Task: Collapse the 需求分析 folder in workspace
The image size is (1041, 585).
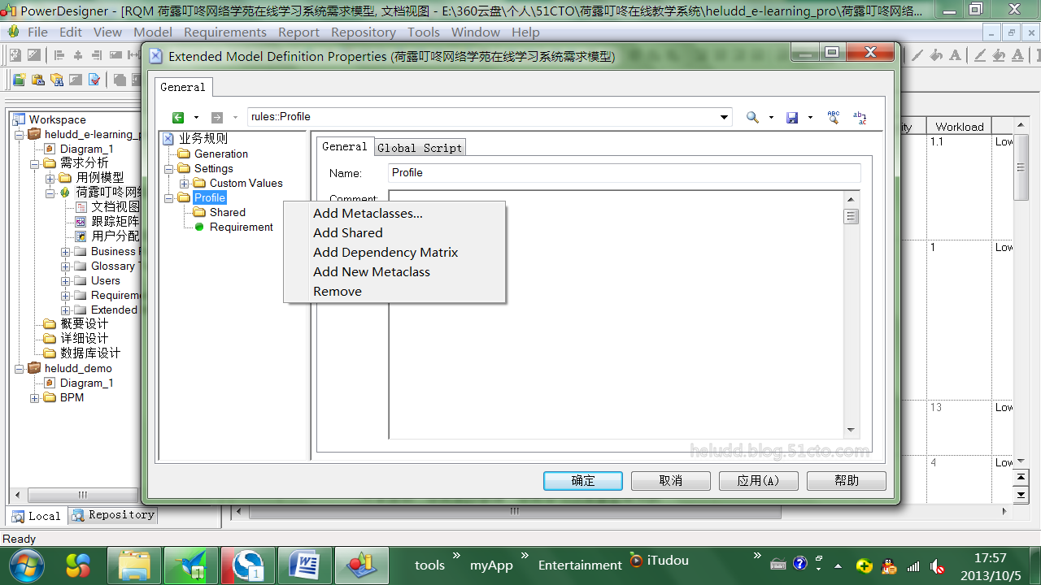Action: click(34, 163)
